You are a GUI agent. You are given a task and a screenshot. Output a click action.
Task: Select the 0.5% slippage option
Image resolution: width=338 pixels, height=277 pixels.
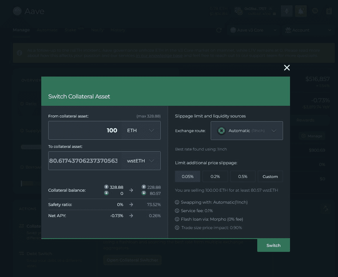click(243, 176)
